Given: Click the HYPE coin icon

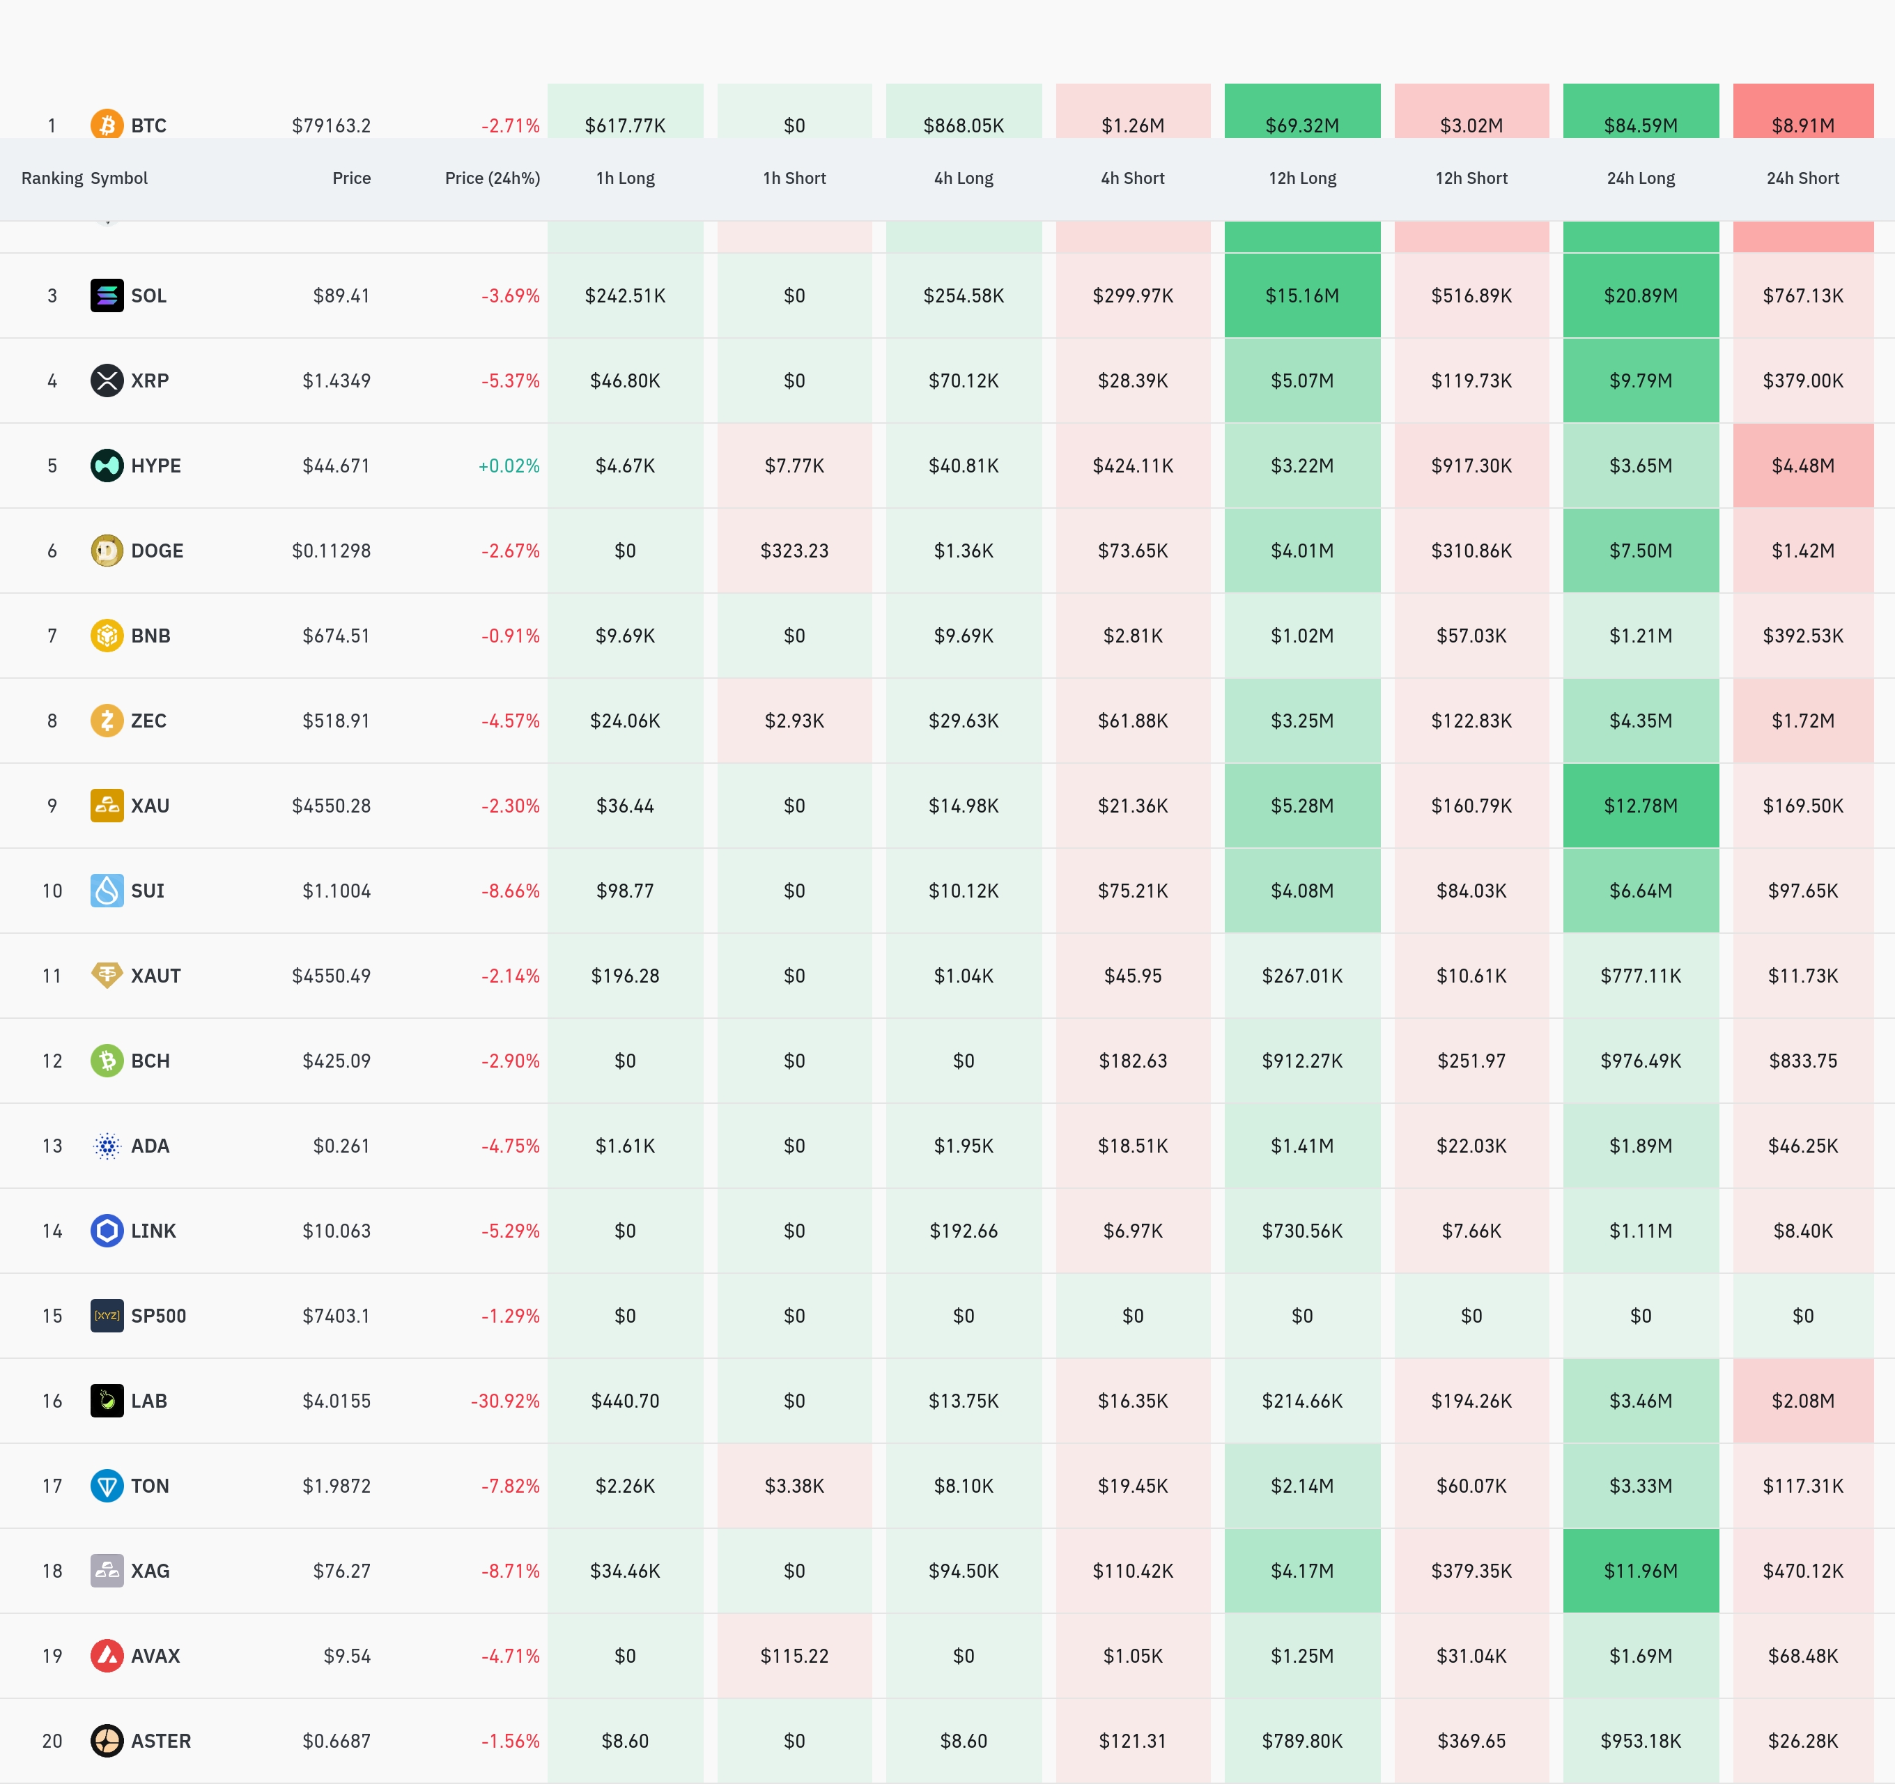Looking at the screenshot, I should pos(107,466).
